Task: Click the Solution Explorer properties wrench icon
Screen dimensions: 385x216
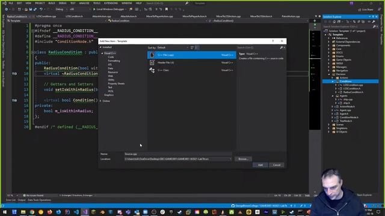Action: click(374, 22)
